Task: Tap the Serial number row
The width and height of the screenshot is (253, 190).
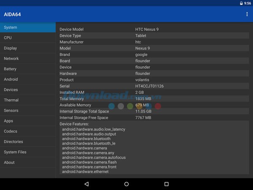Action: (154, 86)
